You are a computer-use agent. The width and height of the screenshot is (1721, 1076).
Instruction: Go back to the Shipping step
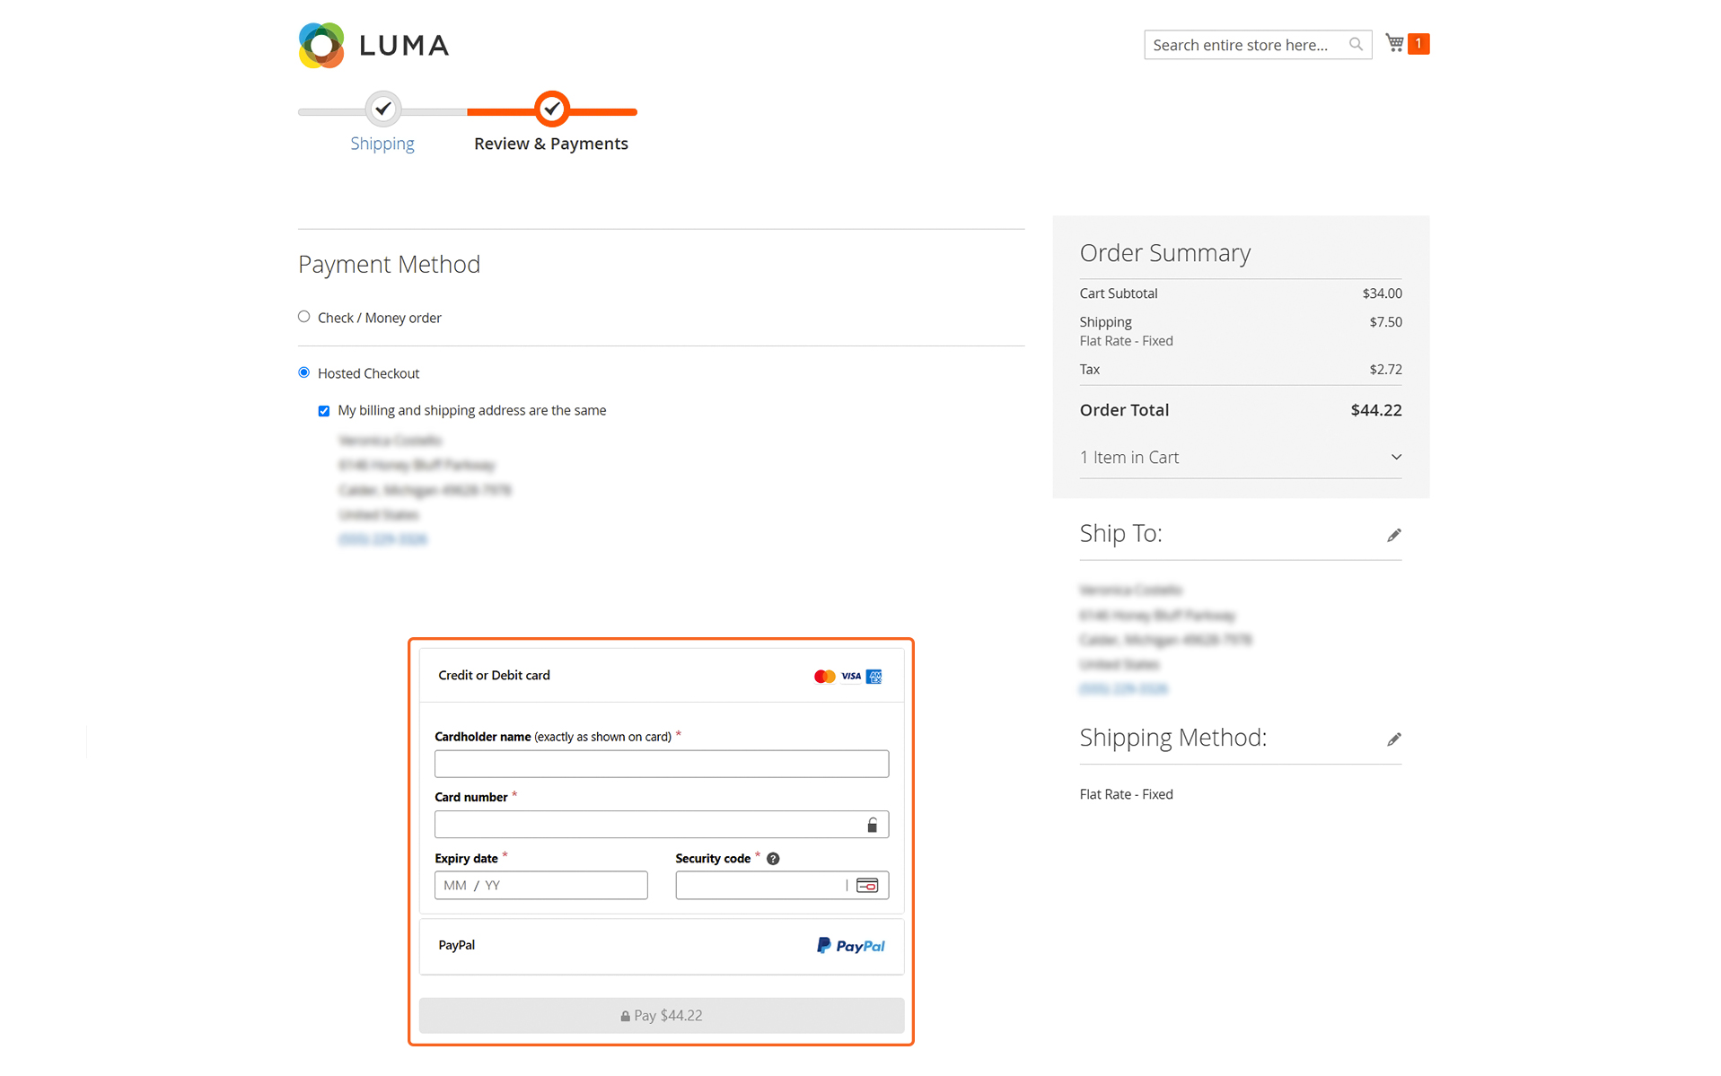click(x=382, y=144)
